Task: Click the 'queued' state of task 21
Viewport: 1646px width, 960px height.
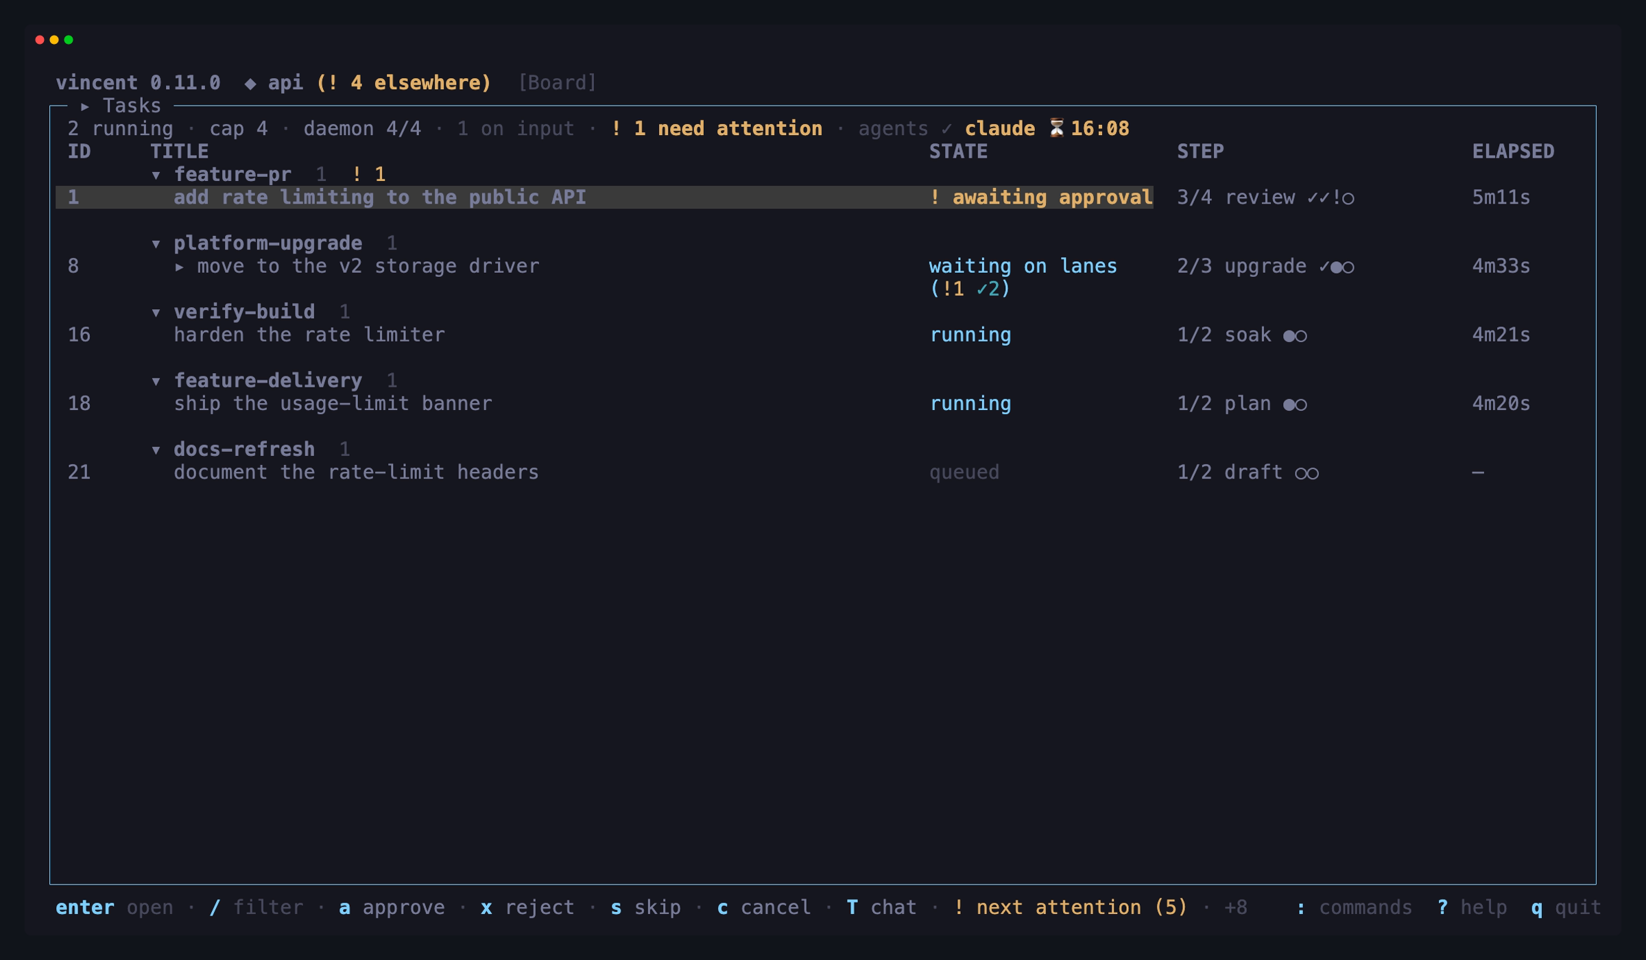Action: 964,472
